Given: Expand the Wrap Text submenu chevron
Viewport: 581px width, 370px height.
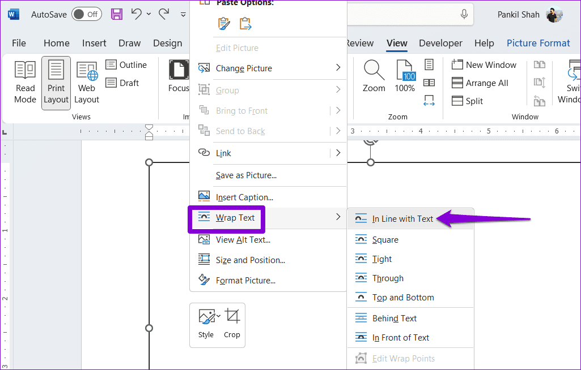Looking at the screenshot, I should tap(338, 217).
